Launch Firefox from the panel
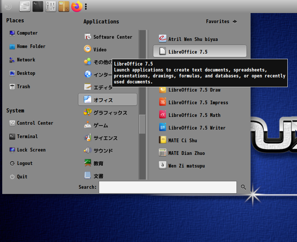This screenshot has width=297, height=242. click(x=77, y=6)
